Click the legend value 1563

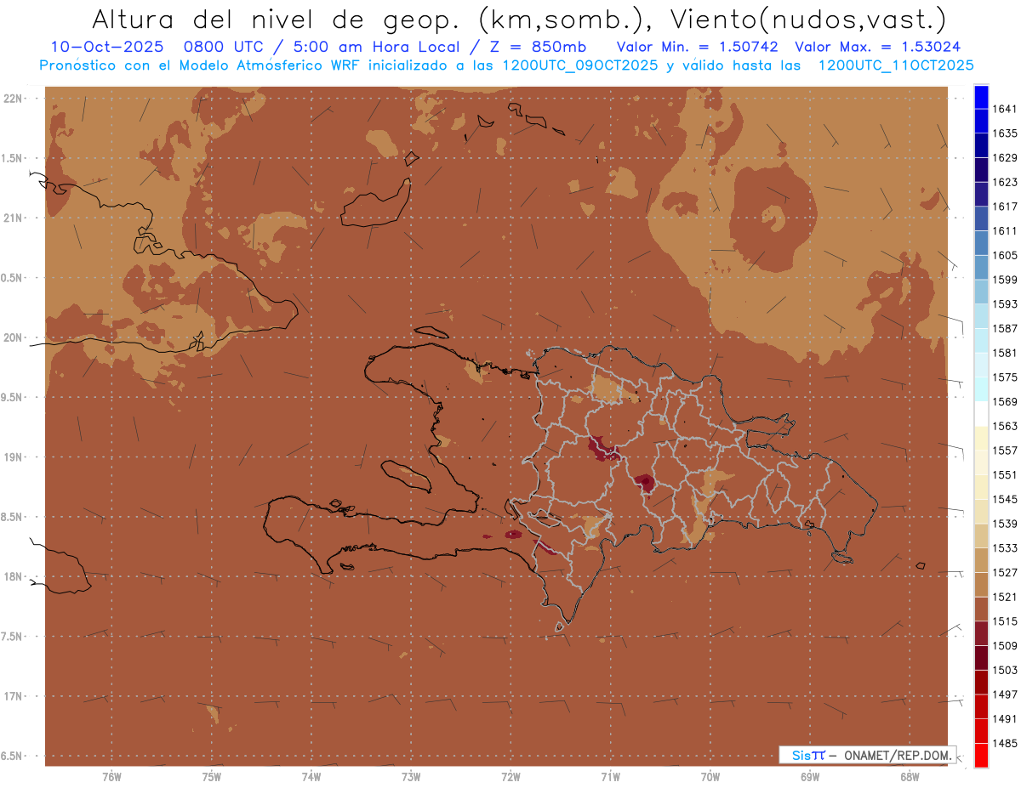pos(1005,426)
